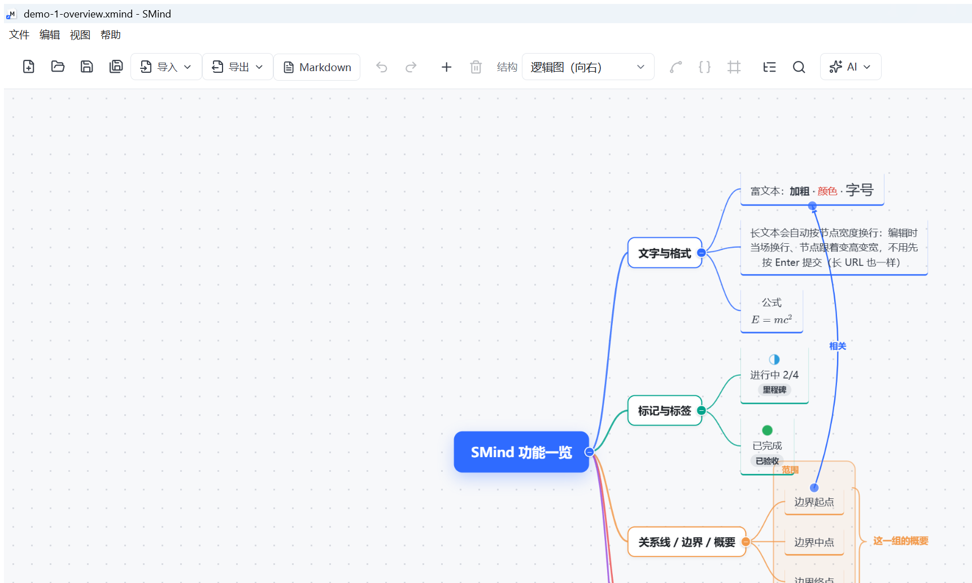Screen dimensions: 972x583
Task: Click the half-progress marker icon on 进行中 2/4
Action: pyautogui.click(x=774, y=360)
